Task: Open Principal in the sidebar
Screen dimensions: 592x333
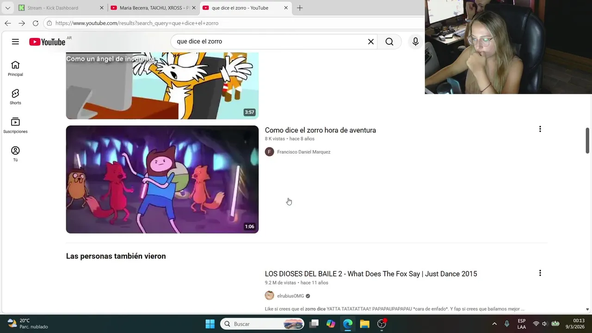Action: pyautogui.click(x=15, y=68)
